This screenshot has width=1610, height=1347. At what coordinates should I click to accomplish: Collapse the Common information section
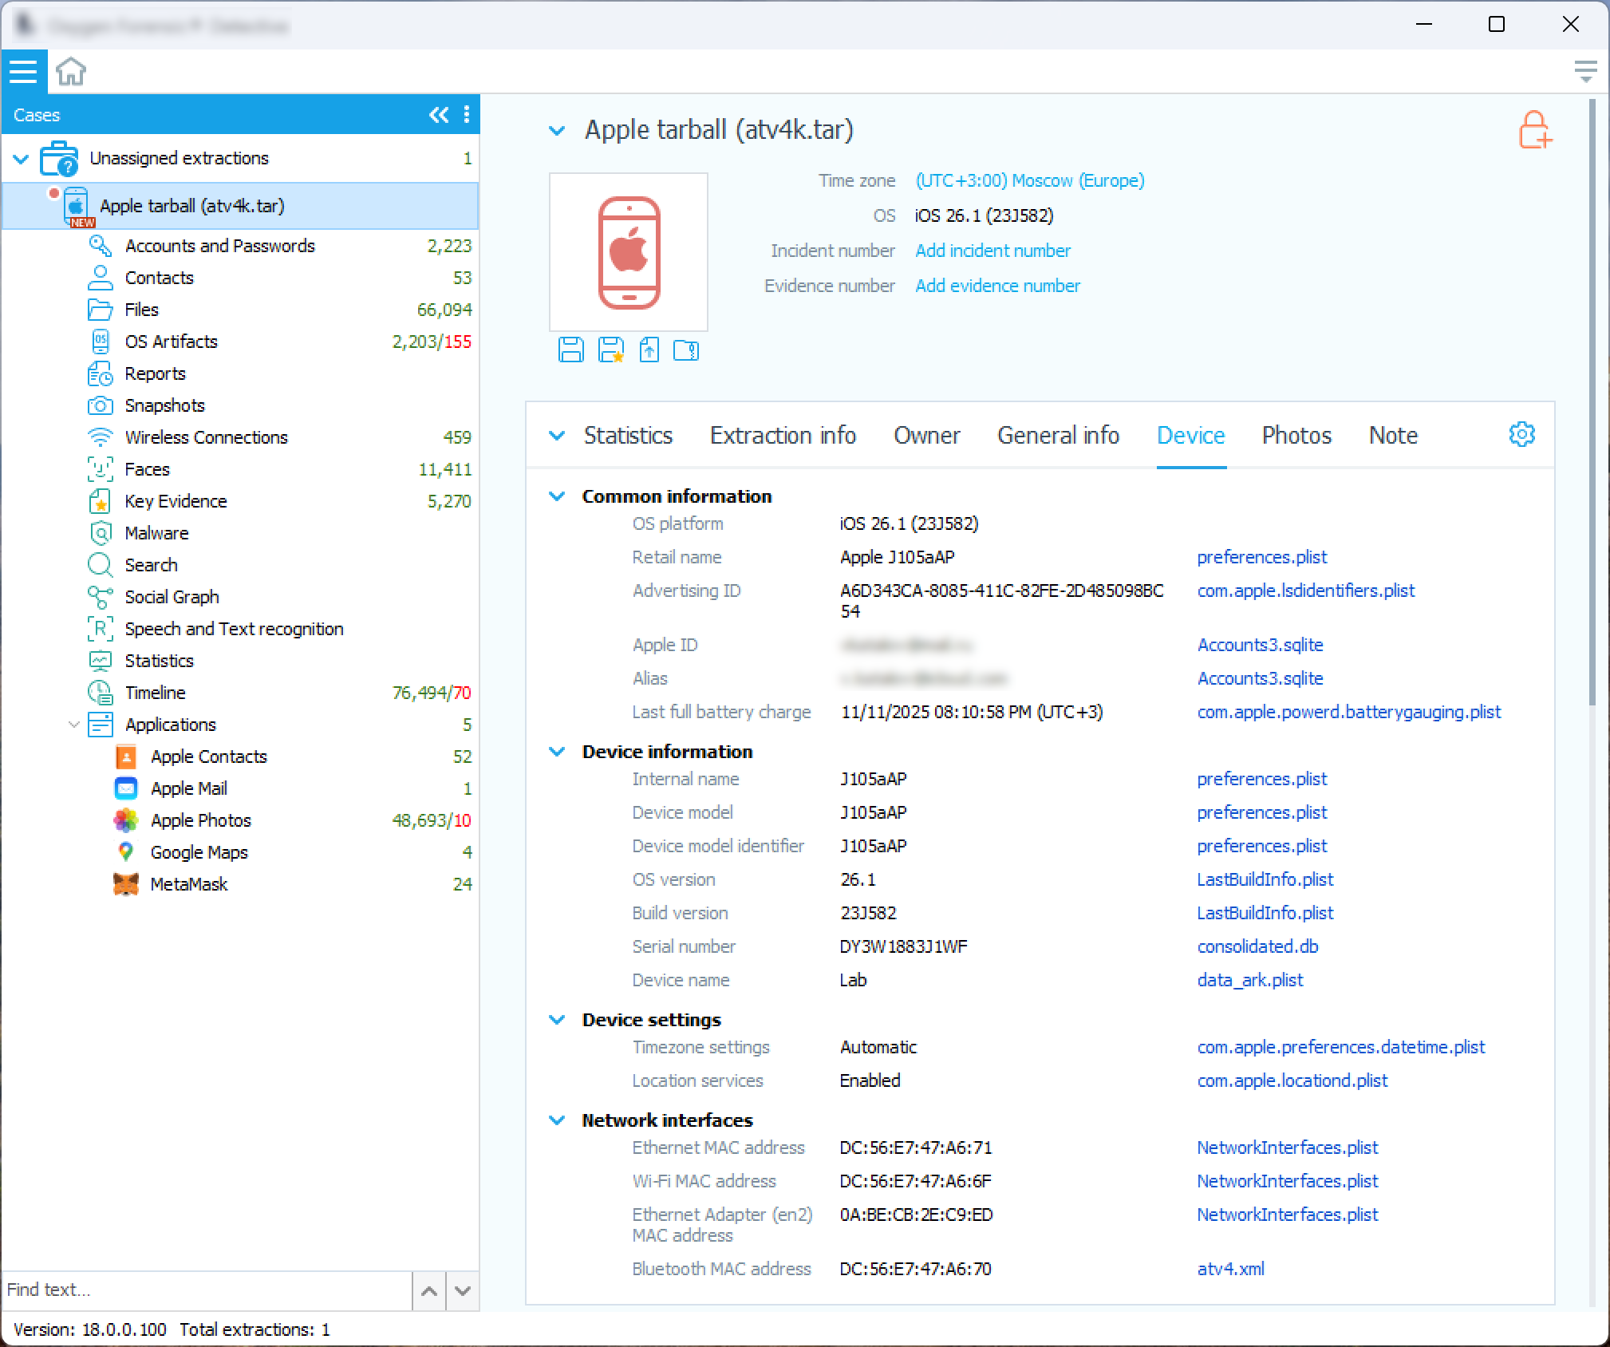coord(557,496)
